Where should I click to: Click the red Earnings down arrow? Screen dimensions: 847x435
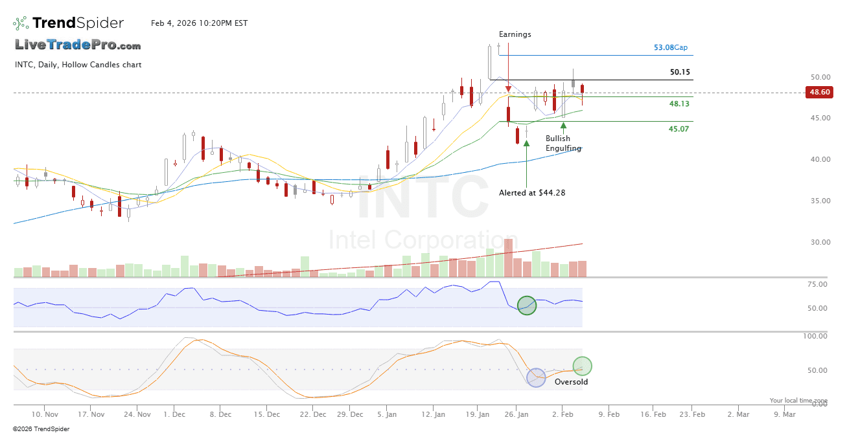coord(509,86)
